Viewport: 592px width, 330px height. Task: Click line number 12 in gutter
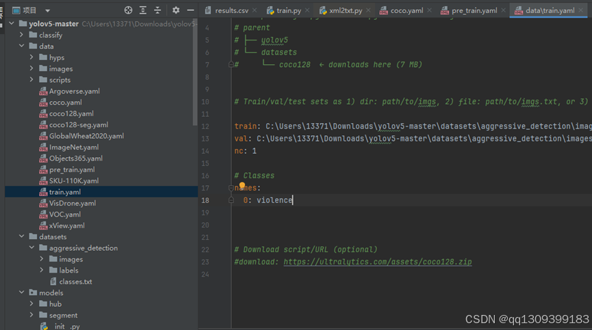click(205, 126)
